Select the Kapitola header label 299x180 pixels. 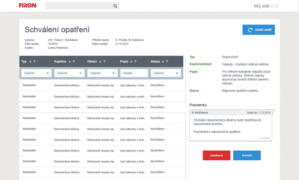tap(60, 61)
